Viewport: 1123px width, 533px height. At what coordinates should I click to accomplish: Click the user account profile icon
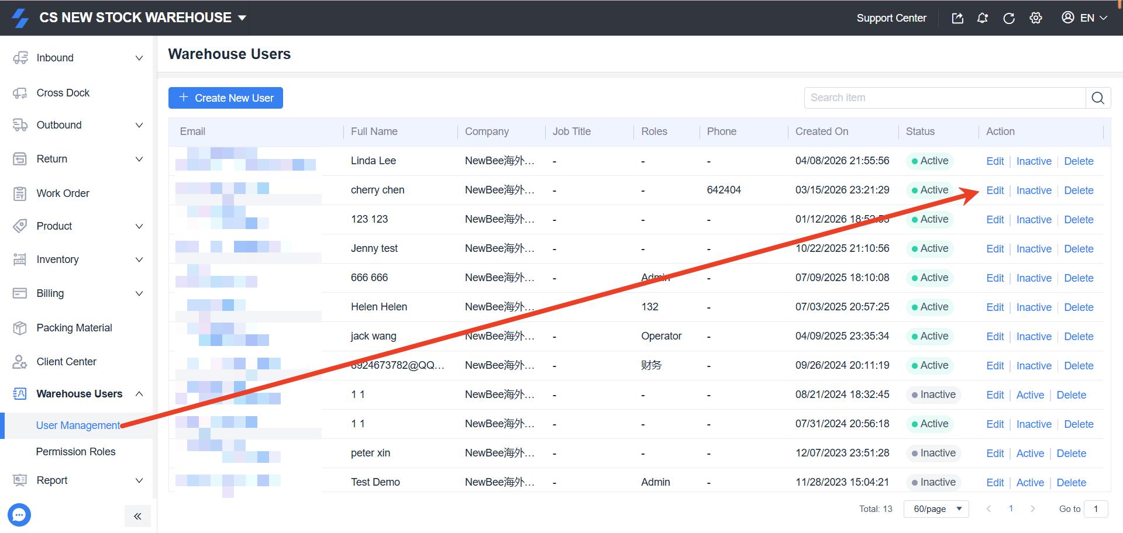click(x=1067, y=18)
